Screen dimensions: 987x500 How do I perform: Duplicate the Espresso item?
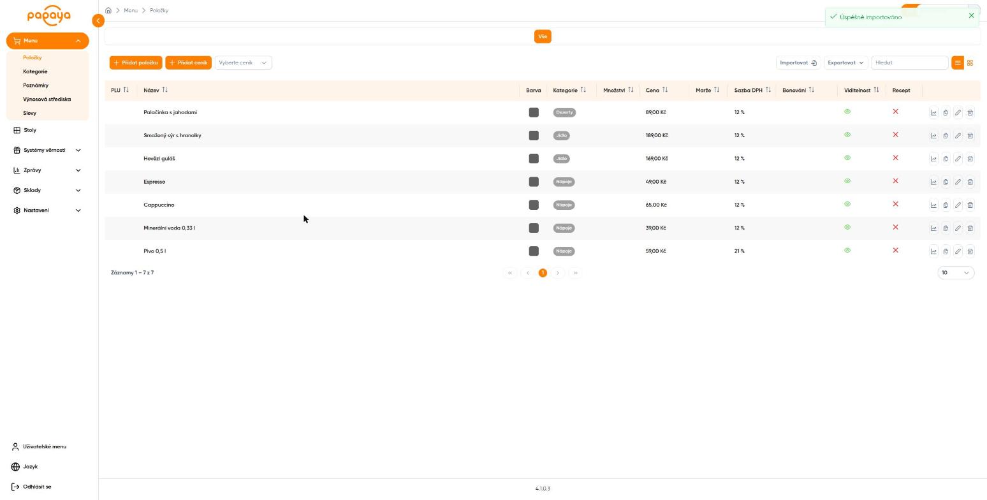pyautogui.click(x=946, y=182)
